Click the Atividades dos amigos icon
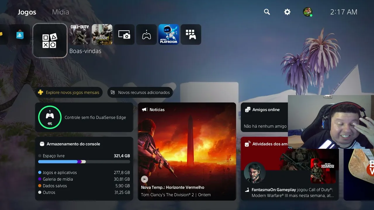The image size is (374, 210). coord(248,144)
